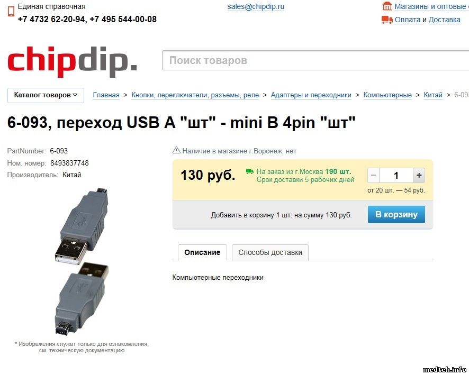The image size is (469, 375).
Task: Expand the Каталог товаров dropdown
Action: click(x=46, y=95)
